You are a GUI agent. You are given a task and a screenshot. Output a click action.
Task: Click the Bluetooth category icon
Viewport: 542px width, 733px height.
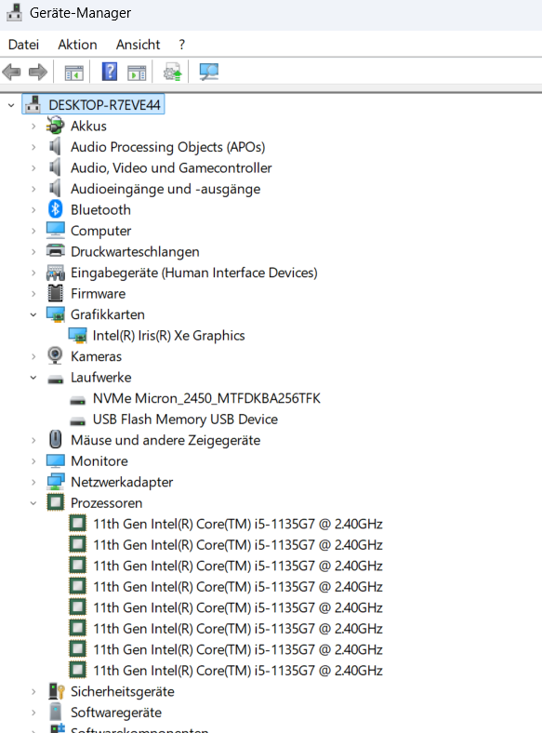(55, 209)
